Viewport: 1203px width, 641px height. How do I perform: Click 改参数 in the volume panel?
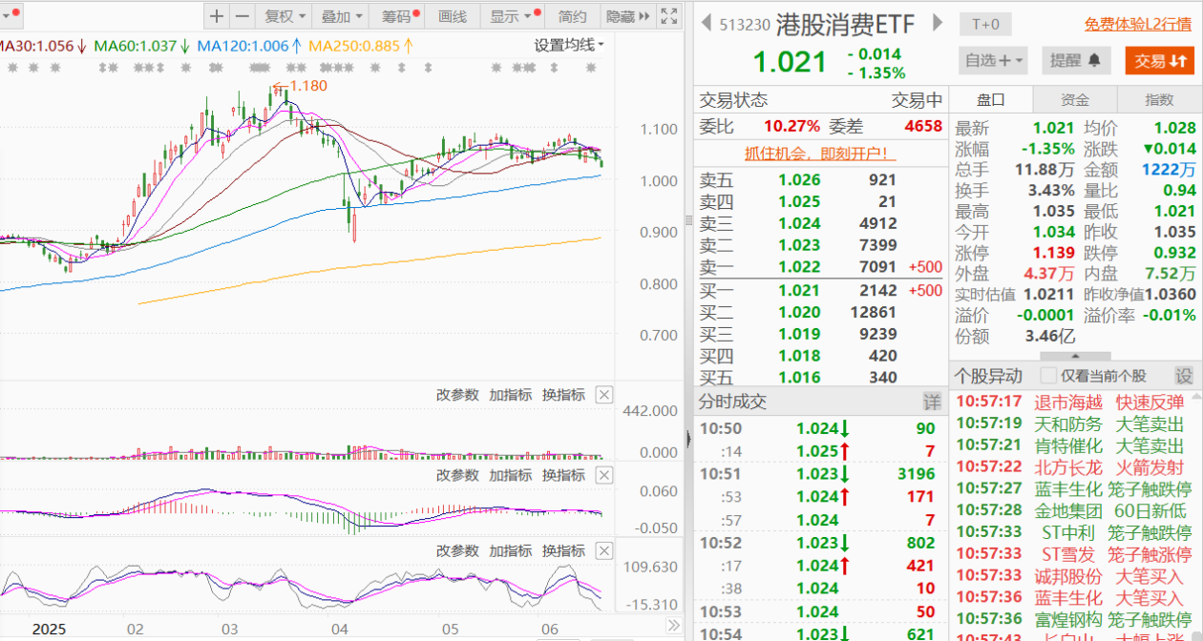[x=457, y=395]
